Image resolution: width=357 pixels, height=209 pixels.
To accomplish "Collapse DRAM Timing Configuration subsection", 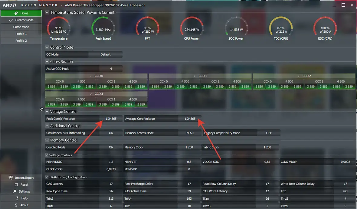I will [47, 177].
